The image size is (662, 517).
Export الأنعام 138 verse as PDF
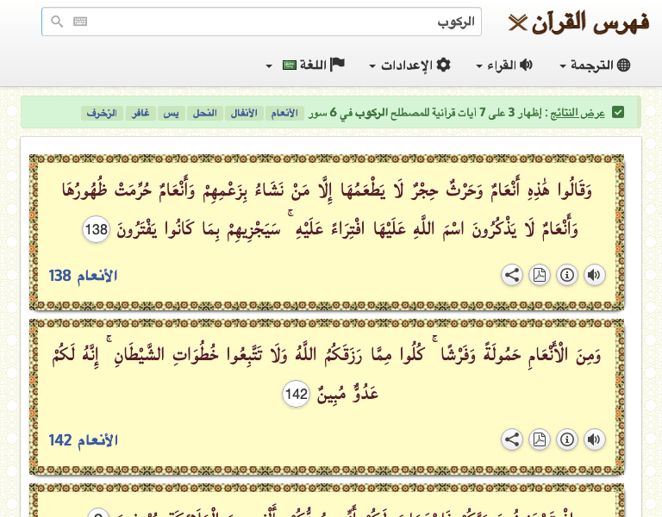click(x=540, y=275)
